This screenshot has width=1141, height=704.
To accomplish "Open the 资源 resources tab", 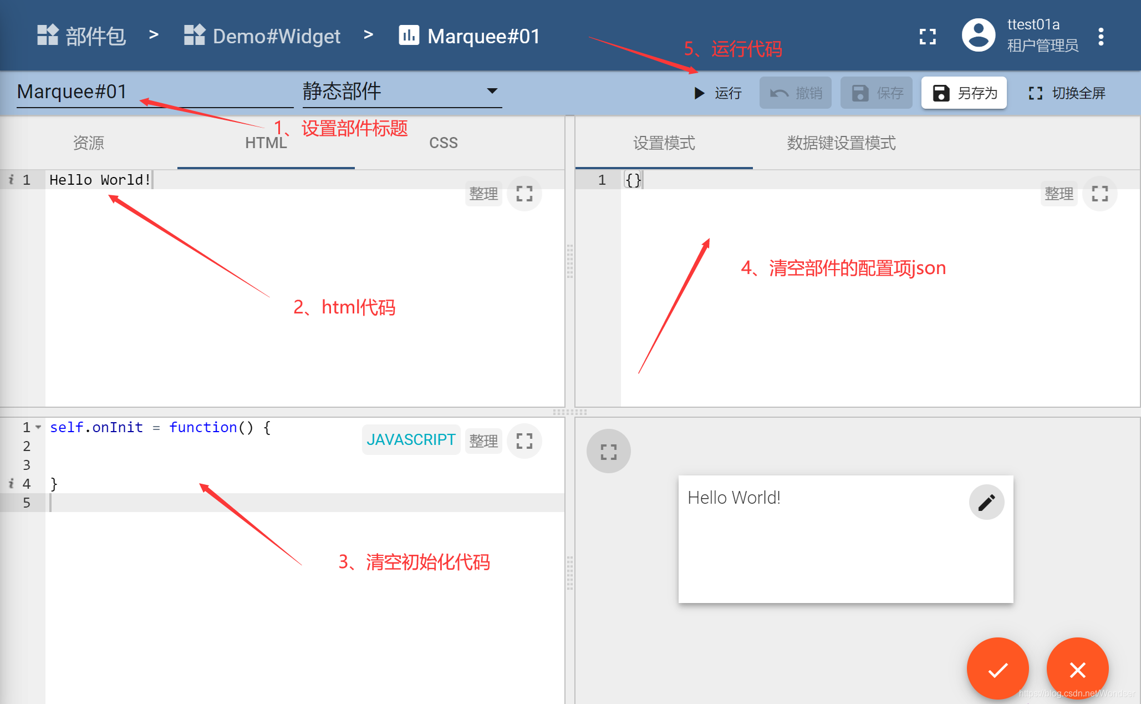I will pyautogui.click(x=89, y=143).
